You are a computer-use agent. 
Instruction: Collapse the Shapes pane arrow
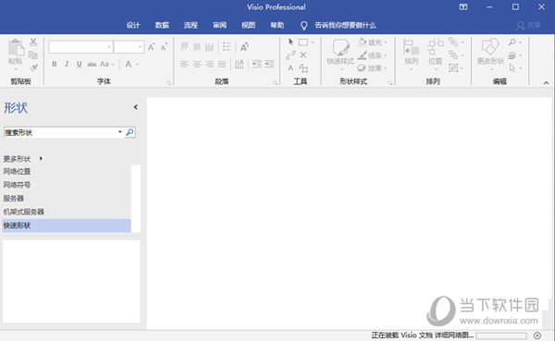(x=136, y=107)
